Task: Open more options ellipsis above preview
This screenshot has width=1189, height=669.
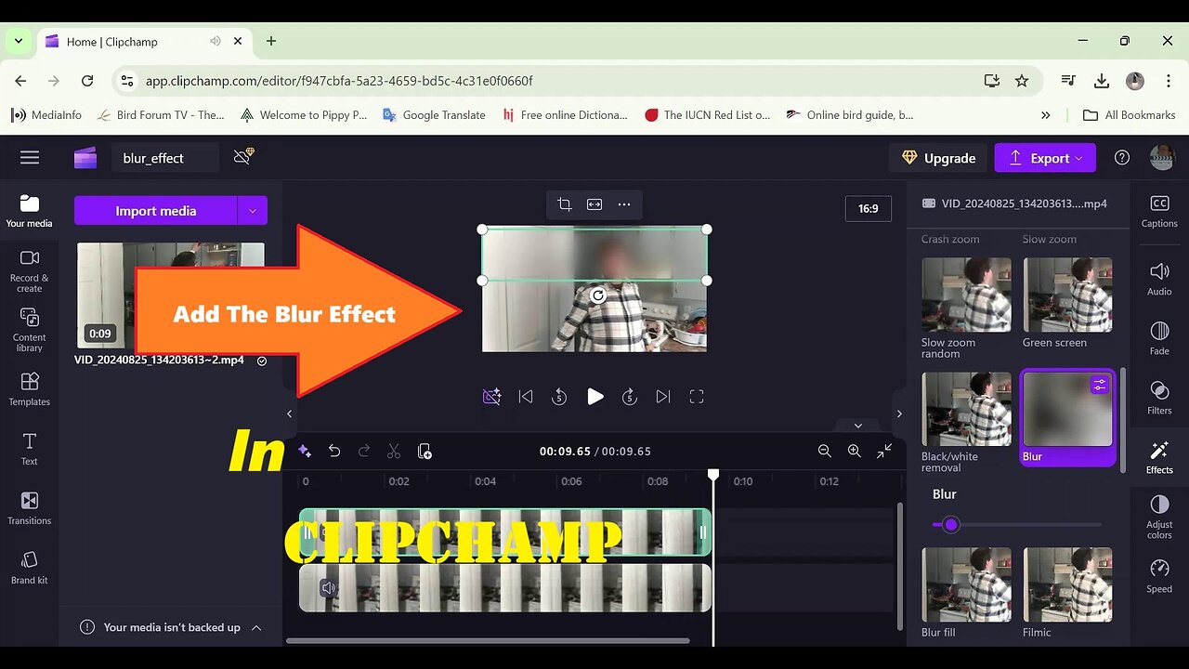Action: (x=624, y=204)
